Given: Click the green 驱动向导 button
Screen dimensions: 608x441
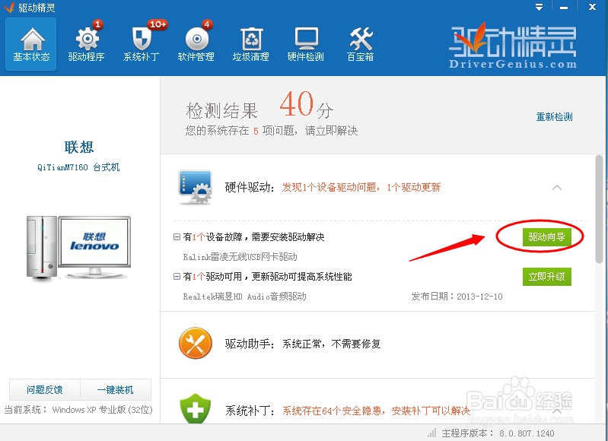Looking at the screenshot, I should point(546,236).
